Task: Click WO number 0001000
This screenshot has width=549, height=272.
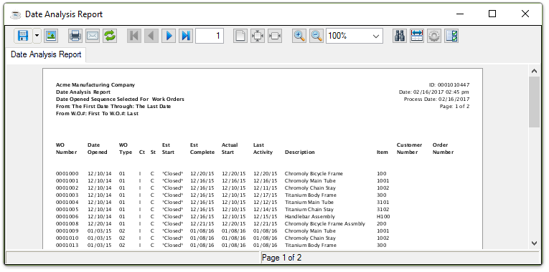Action: coord(67,173)
